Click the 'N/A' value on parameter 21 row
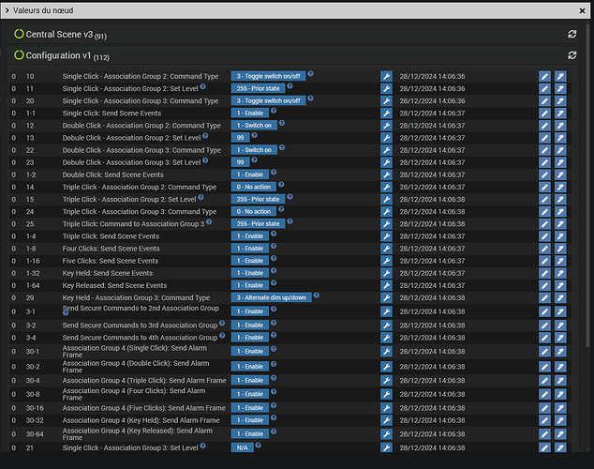The width and height of the screenshot is (594, 469). pos(240,448)
